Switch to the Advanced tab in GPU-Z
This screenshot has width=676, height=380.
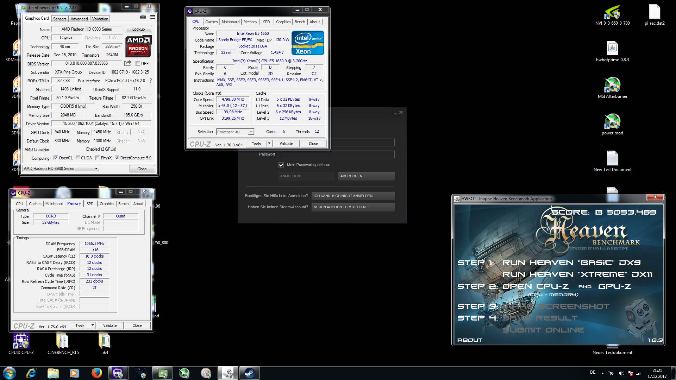tap(79, 19)
